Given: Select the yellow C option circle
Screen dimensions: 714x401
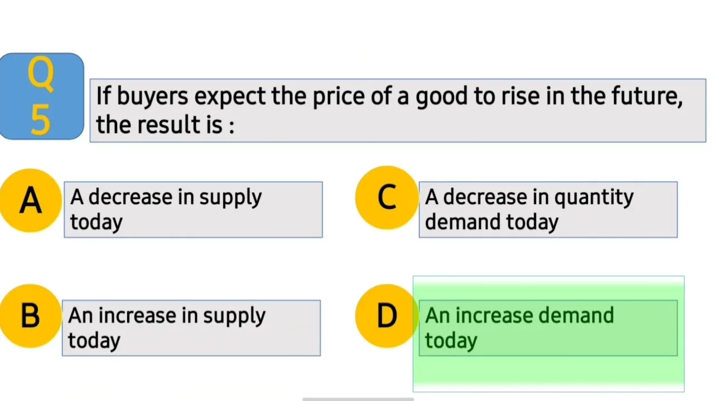Looking at the screenshot, I should click(x=387, y=198).
